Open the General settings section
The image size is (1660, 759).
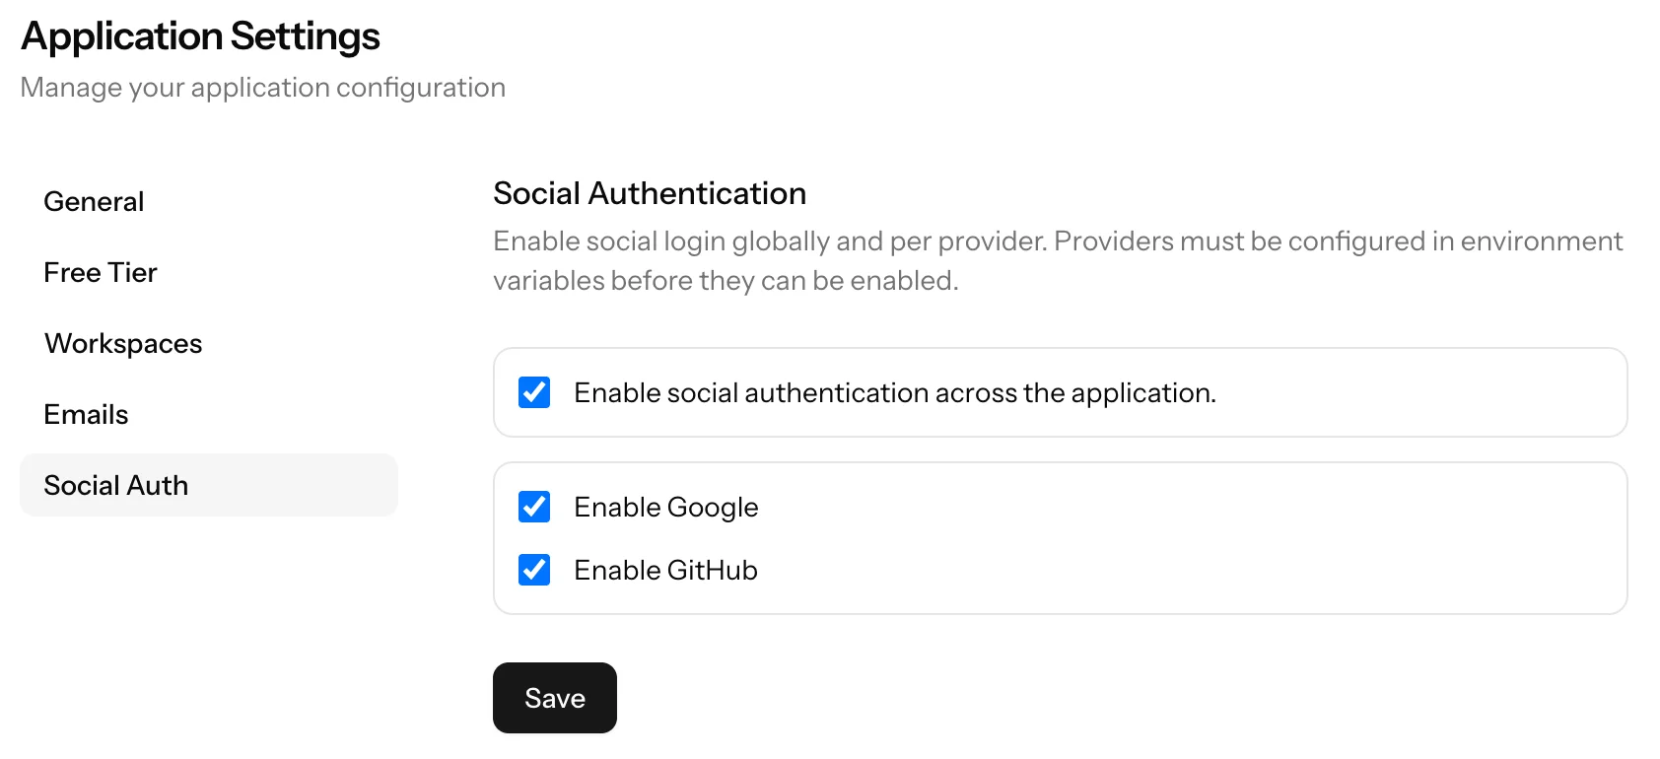94,201
